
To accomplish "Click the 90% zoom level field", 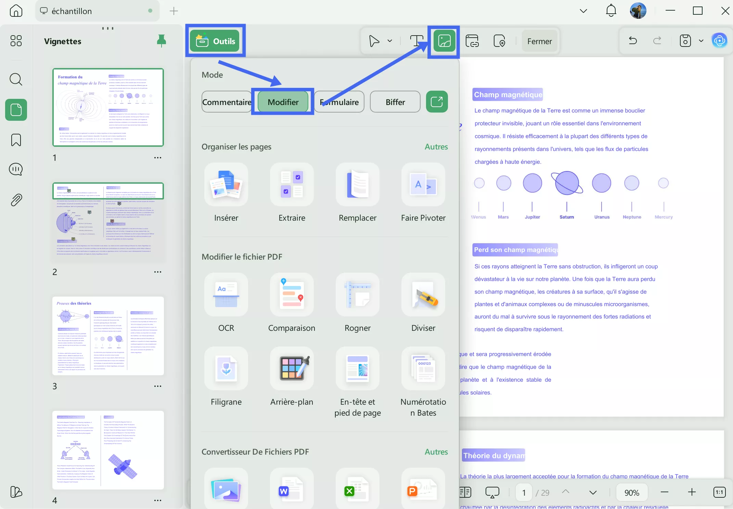I will pos(631,493).
